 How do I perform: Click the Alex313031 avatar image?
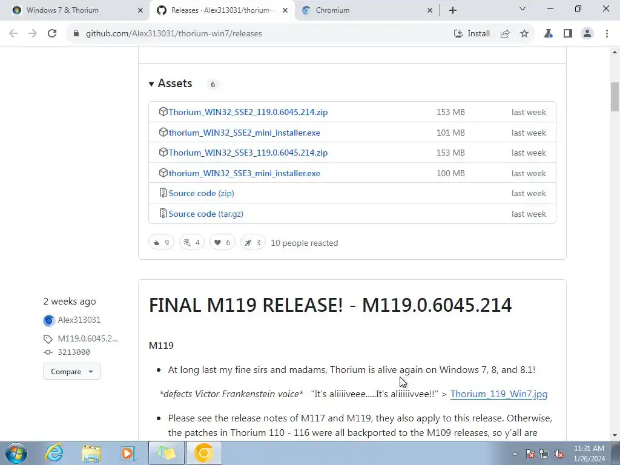[x=48, y=320]
